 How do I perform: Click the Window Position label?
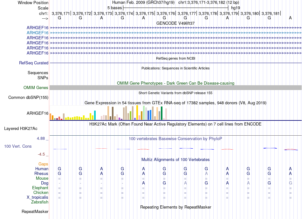(x=33, y=3)
